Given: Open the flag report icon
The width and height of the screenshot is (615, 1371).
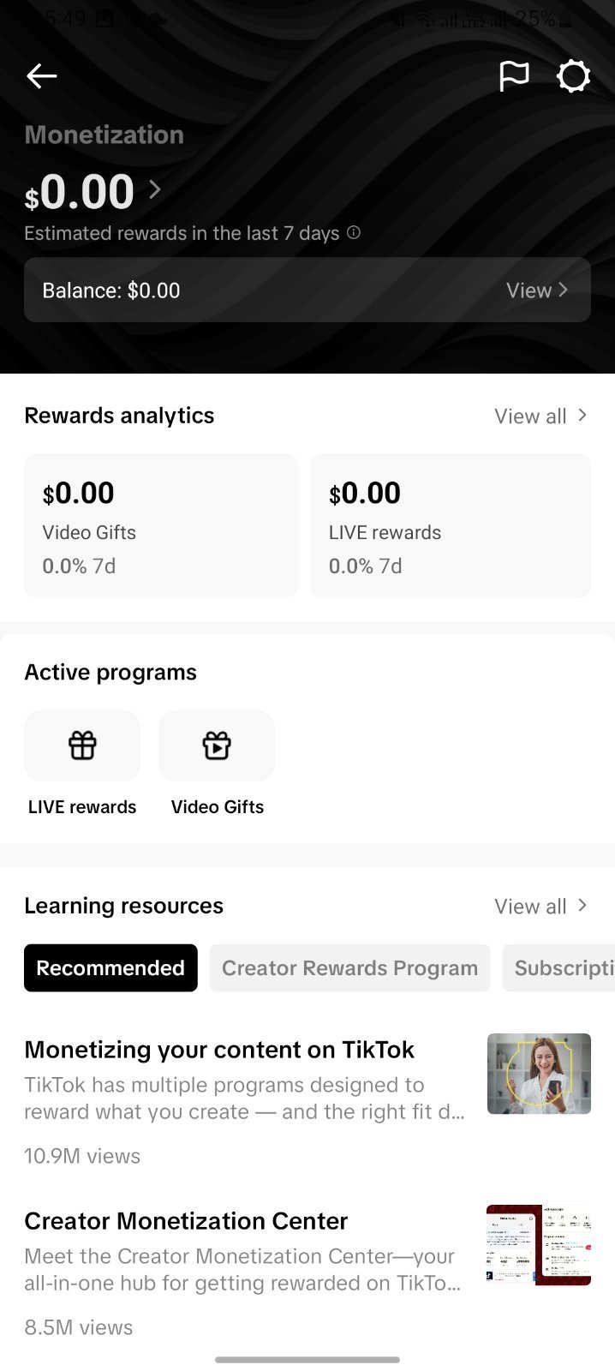Looking at the screenshot, I should (x=514, y=76).
